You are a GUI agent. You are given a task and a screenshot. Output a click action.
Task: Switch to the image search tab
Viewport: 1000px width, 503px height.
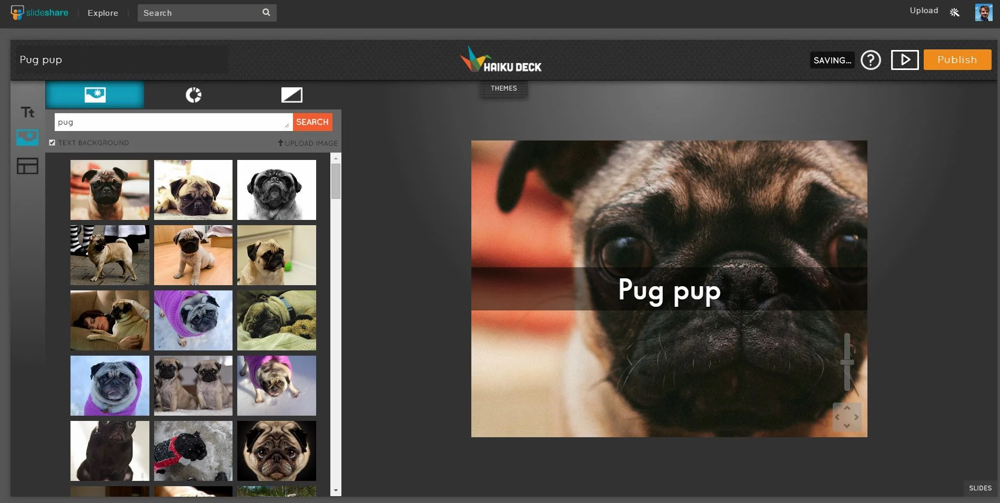95,95
